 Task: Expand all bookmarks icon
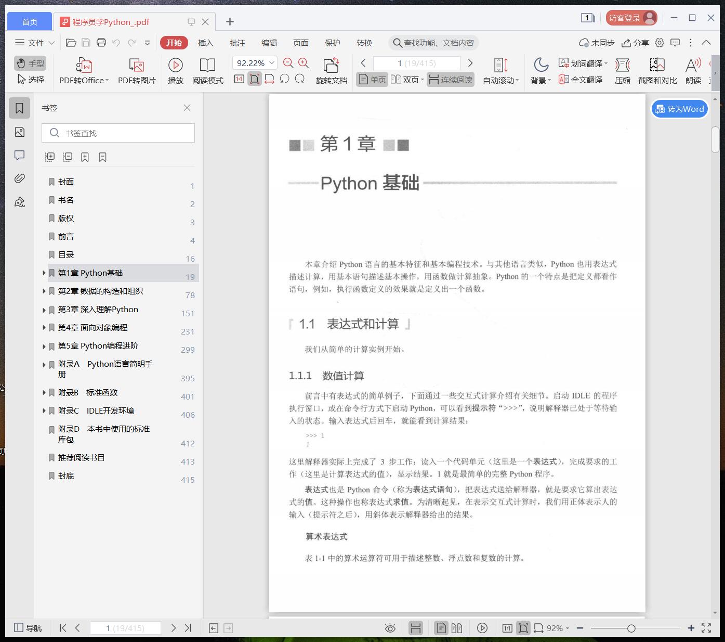(x=50, y=157)
